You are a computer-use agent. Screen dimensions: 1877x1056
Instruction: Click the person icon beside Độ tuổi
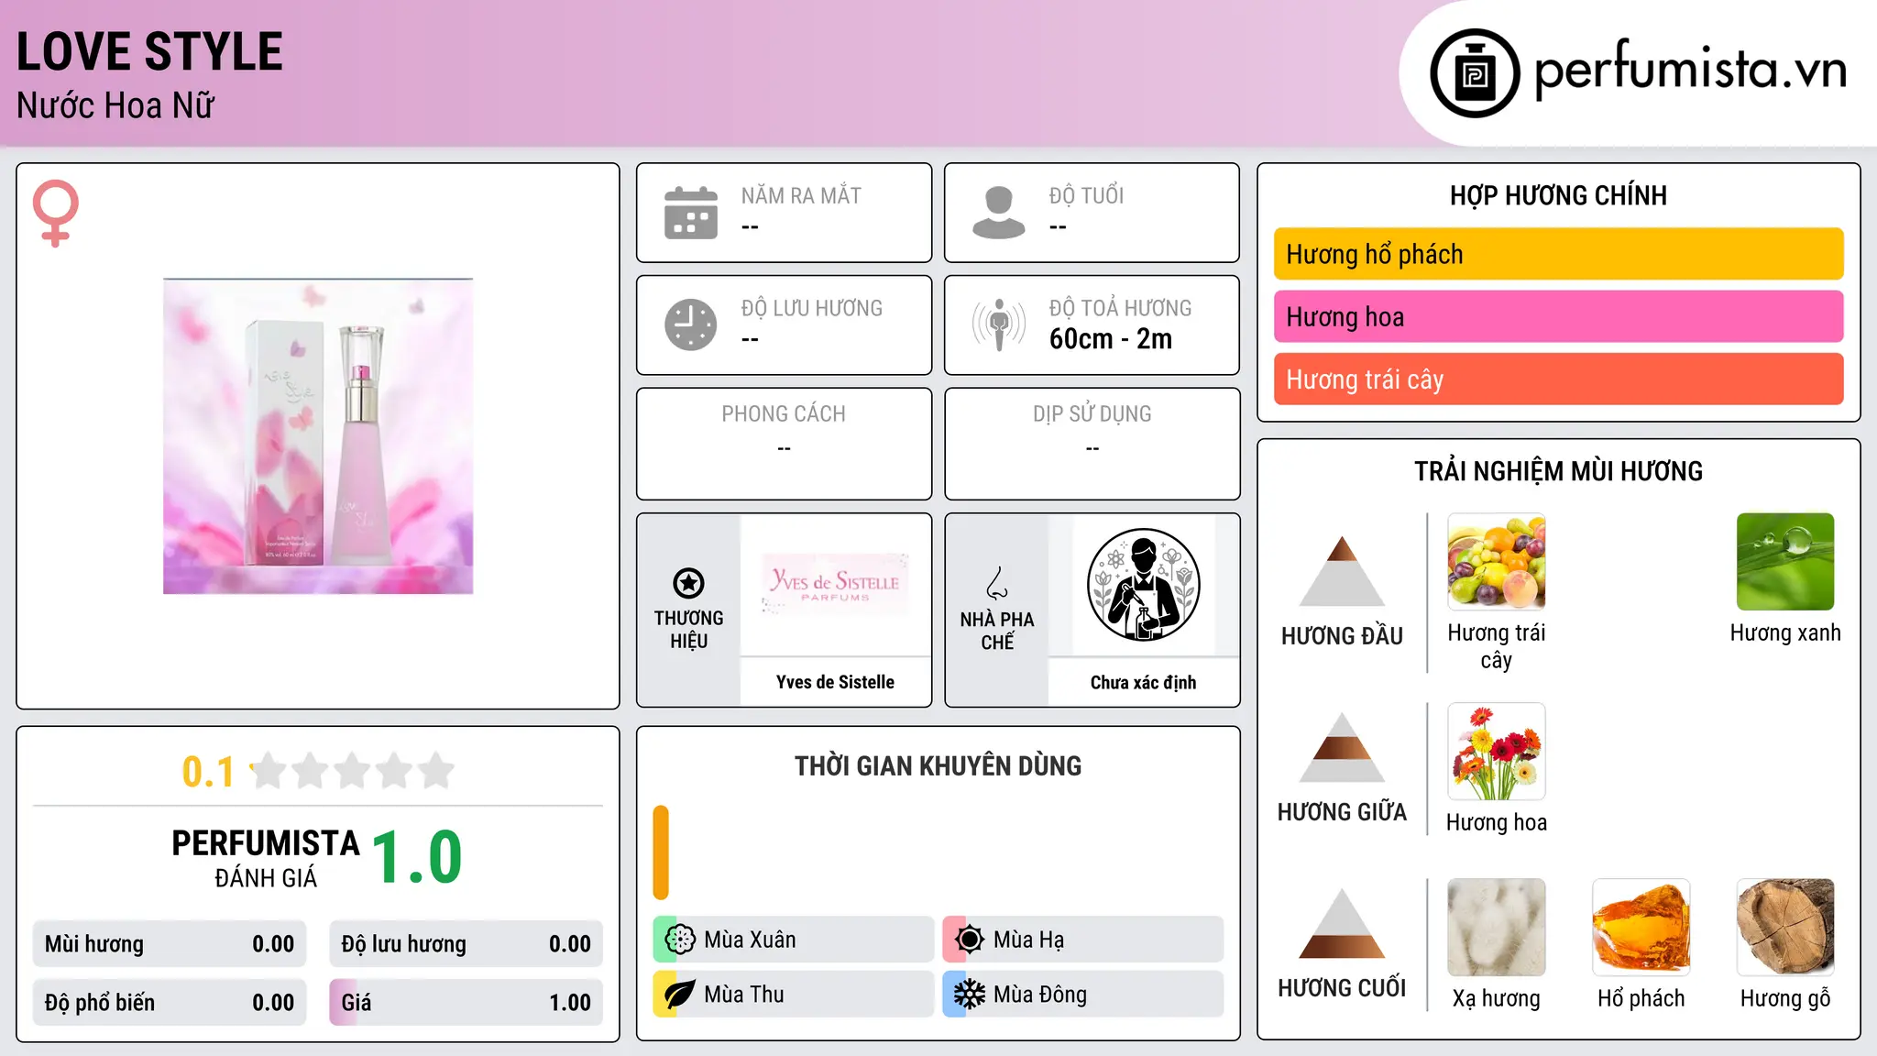coord(999,213)
